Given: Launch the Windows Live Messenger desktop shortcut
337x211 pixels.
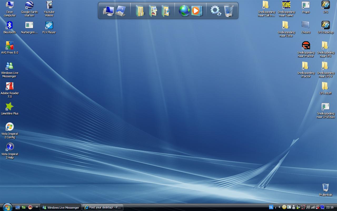Looking at the screenshot, I should [x=10, y=70].
